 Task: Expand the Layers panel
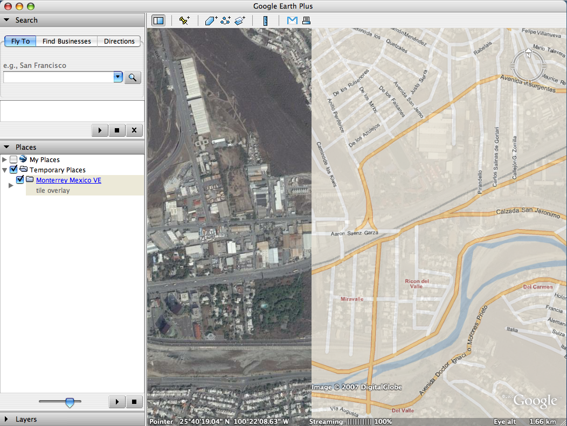[6, 419]
